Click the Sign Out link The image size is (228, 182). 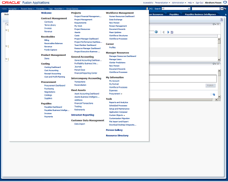(199, 2)
